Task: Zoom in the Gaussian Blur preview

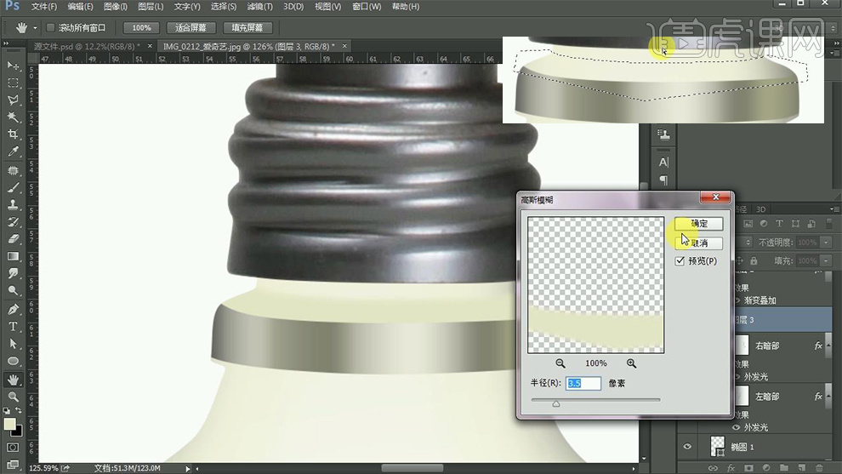Action: (x=631, y=363)
